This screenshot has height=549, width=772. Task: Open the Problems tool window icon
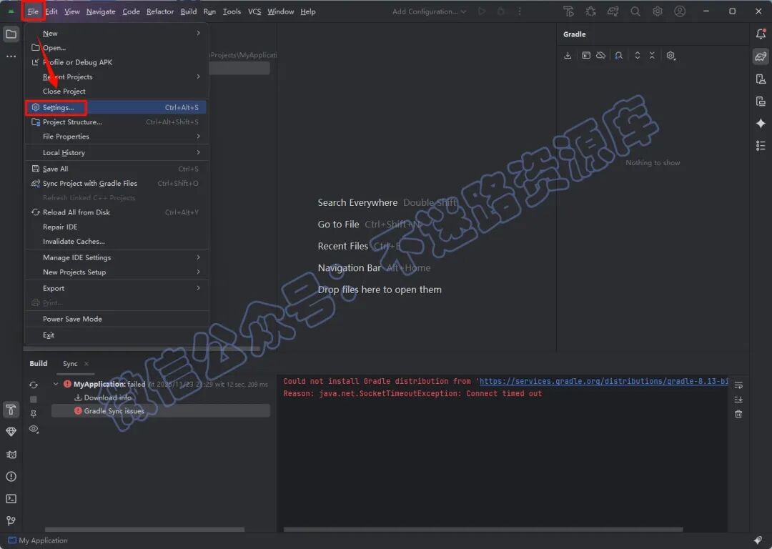pyautogui.click(x=11, y=477)
